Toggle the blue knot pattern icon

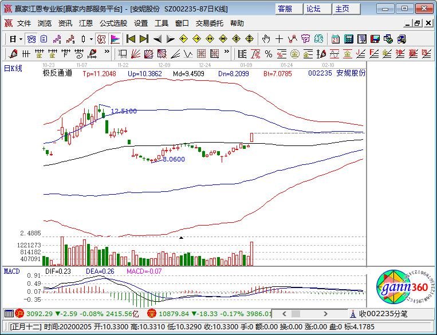[31, 40]
